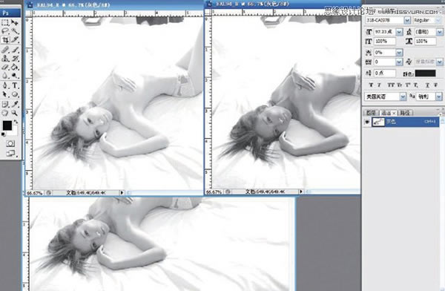
Task: Select the Clone Stamp tool
Action: point(5,59)
